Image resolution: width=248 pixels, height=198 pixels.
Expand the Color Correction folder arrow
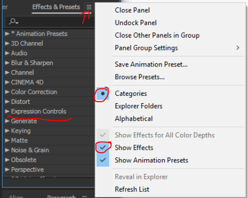pyautogui.click(x=7, y=92)
